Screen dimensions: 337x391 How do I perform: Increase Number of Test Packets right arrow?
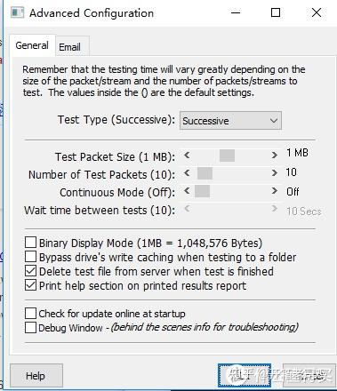click(x=275, y=173)
